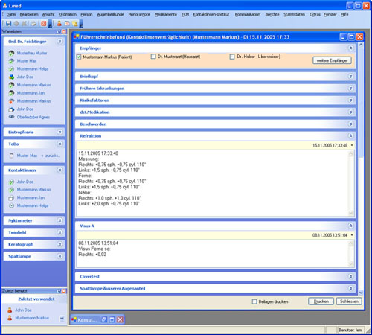Click the document icon beside ToDo Muster Max

tap(11, 156)
